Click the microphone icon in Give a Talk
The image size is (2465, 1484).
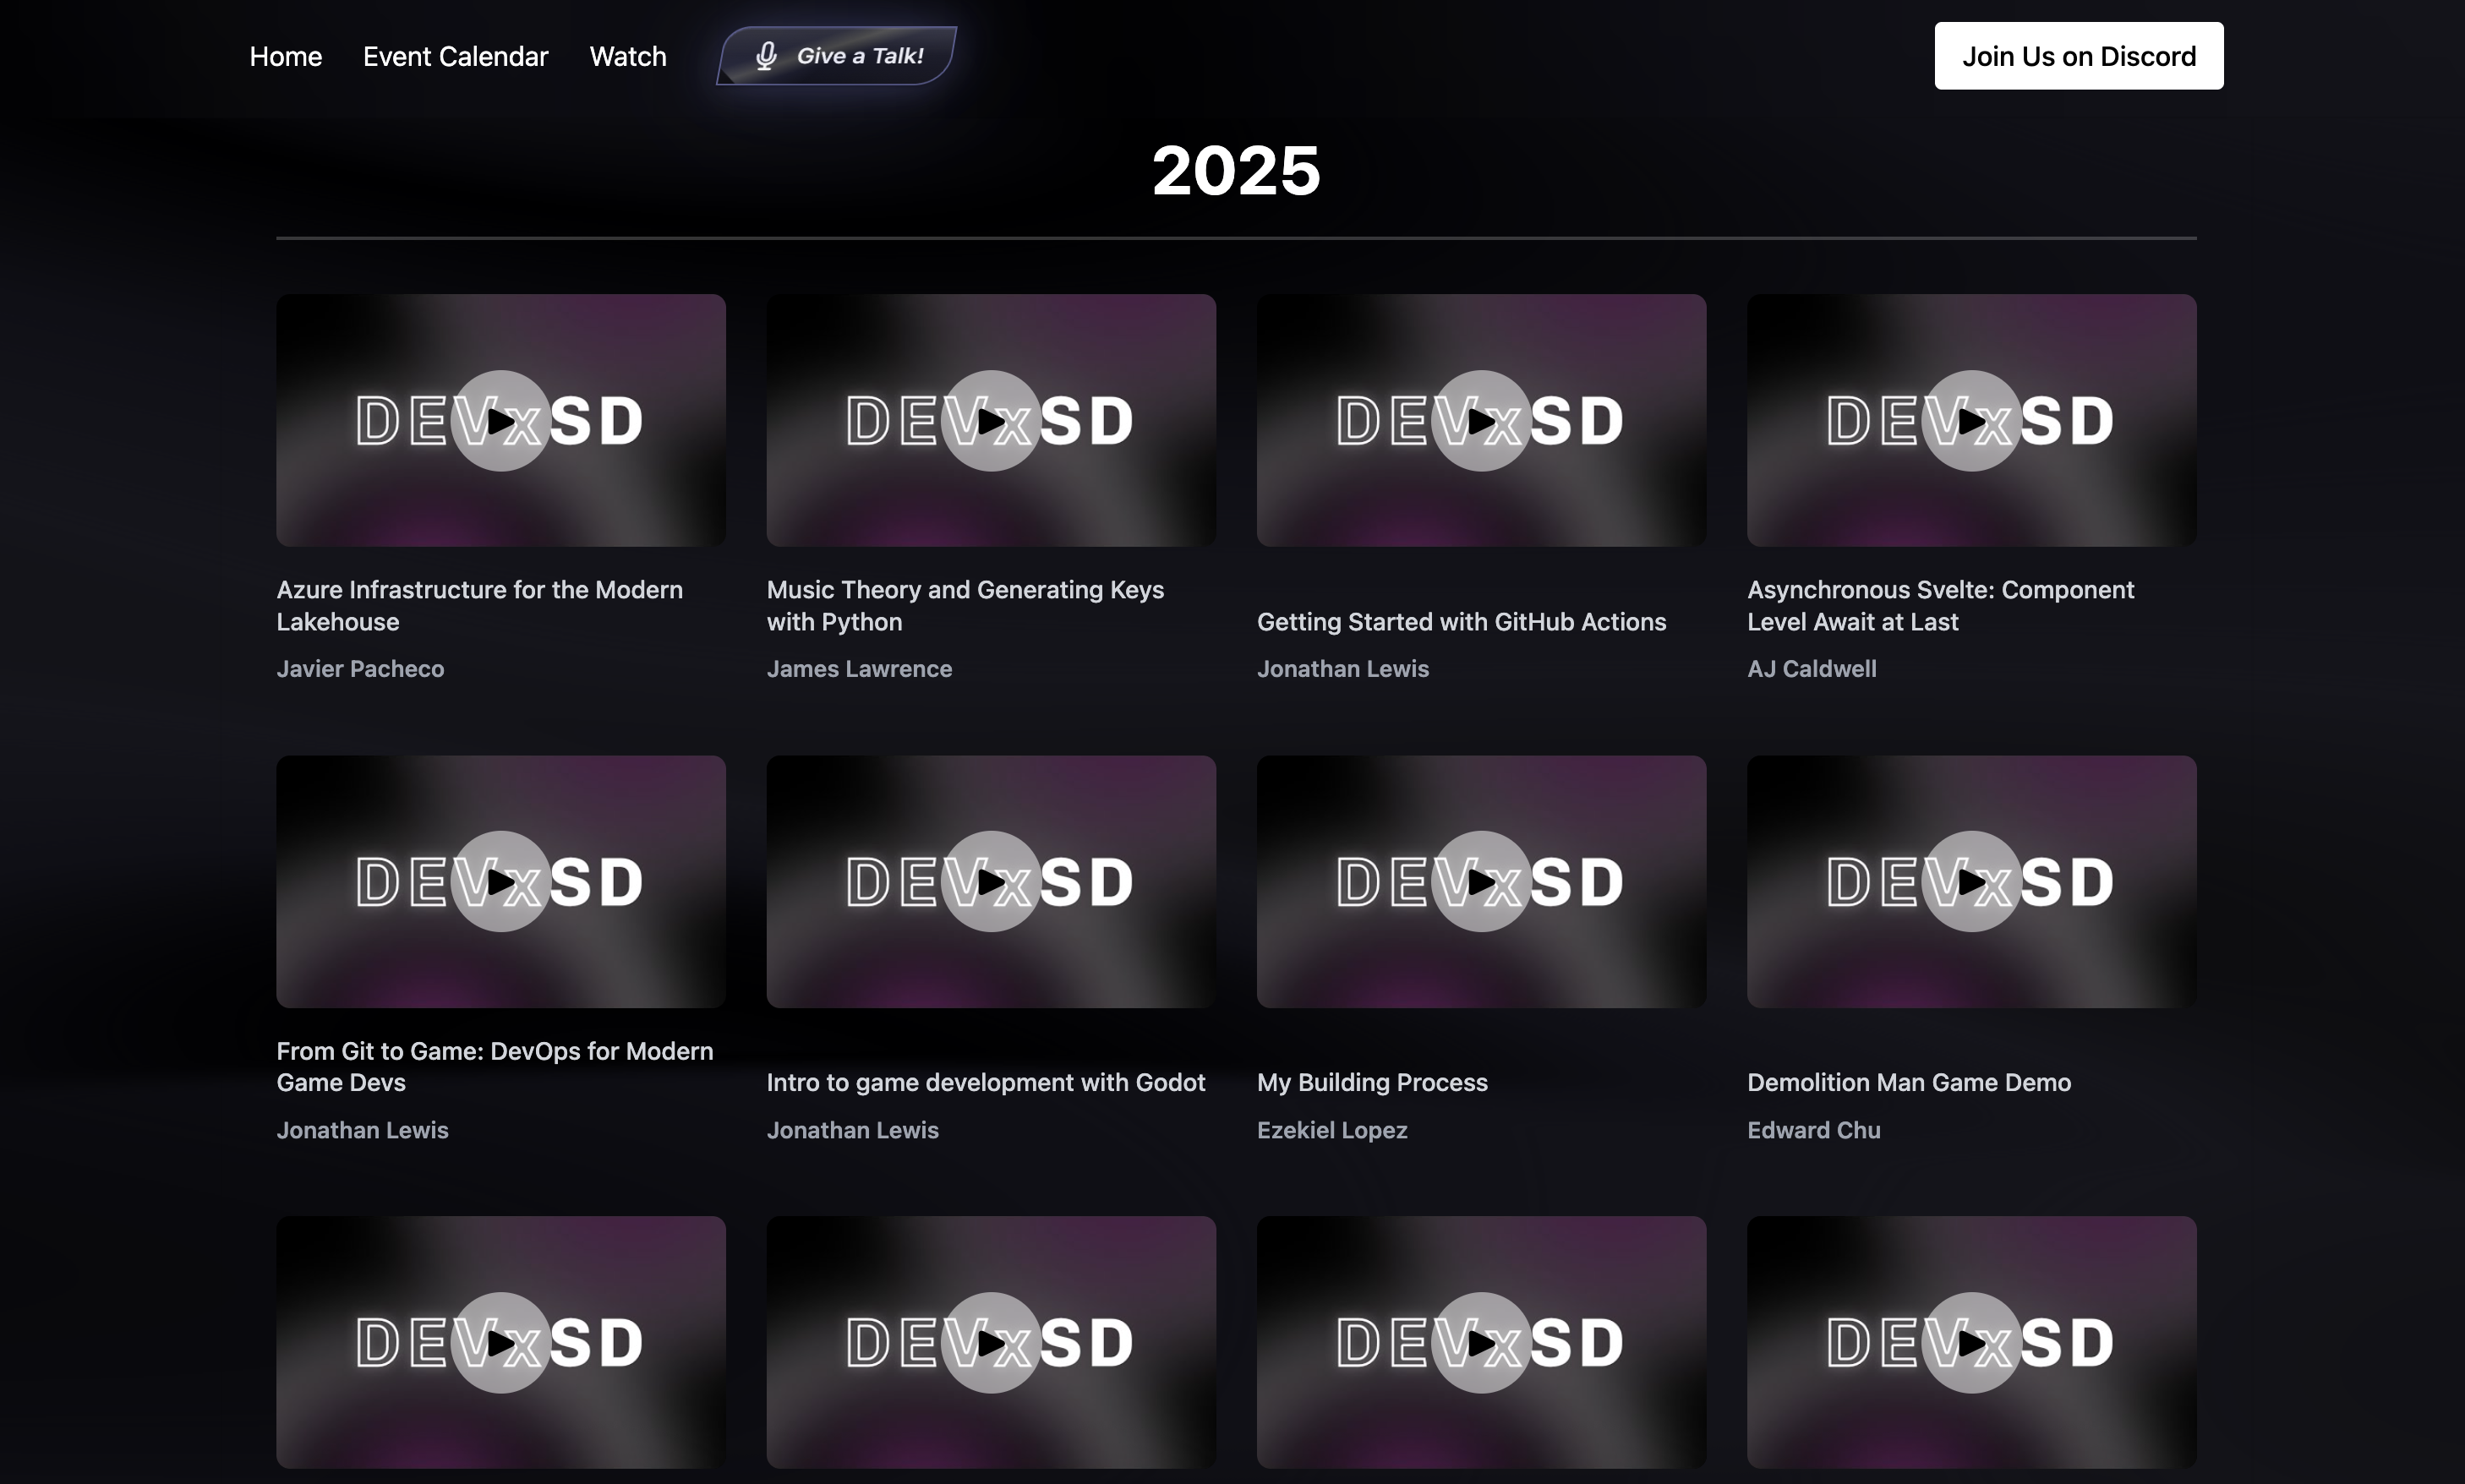766,55
